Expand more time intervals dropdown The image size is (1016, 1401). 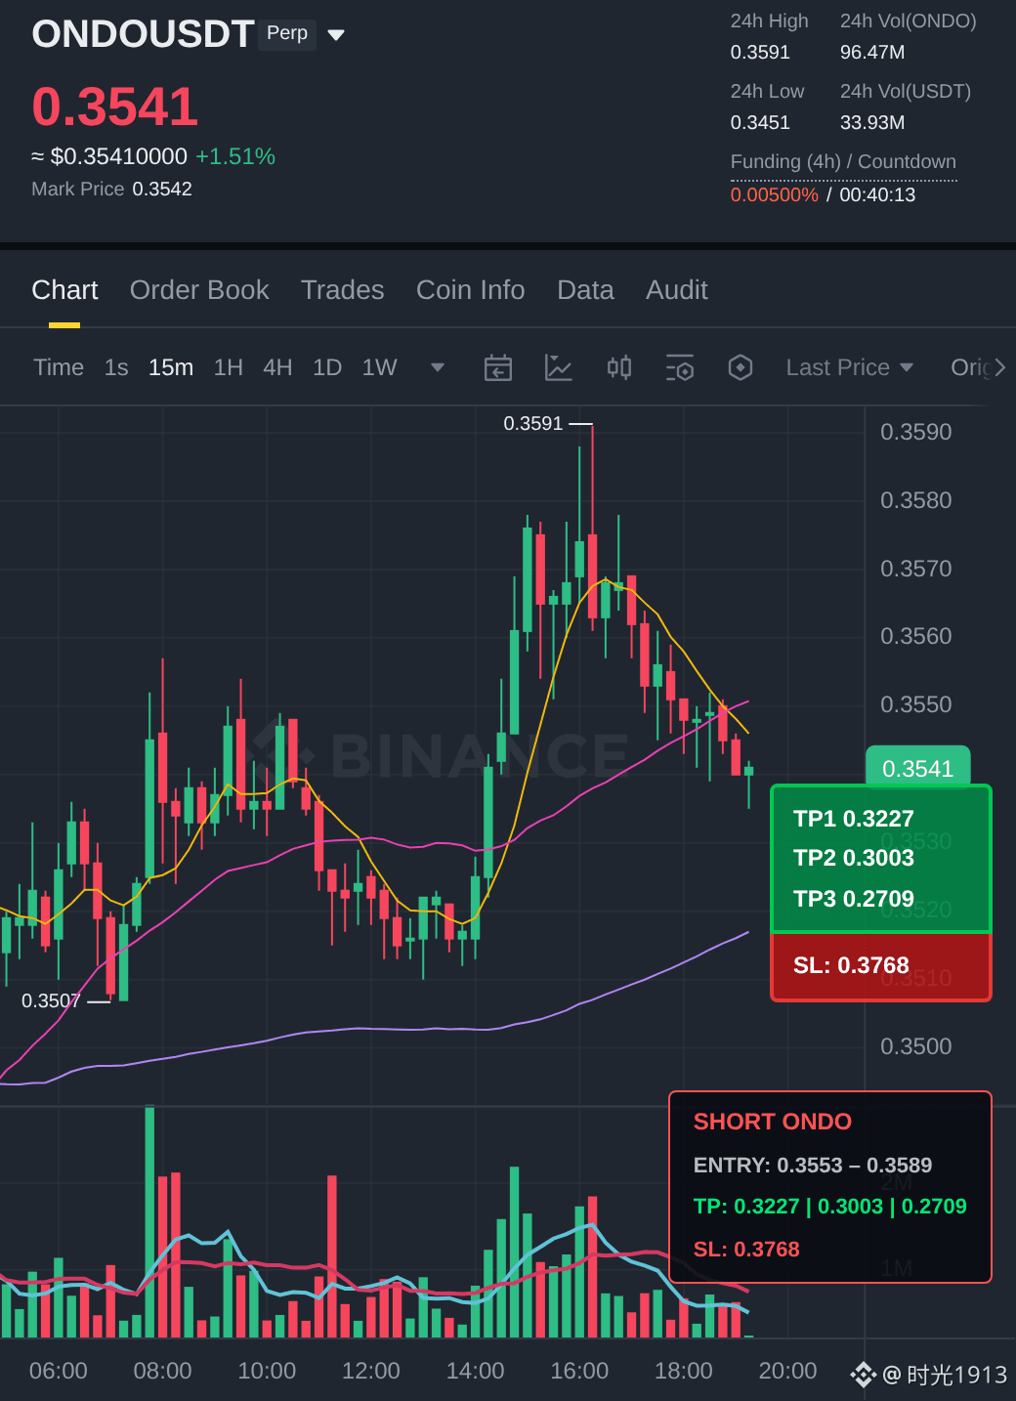(x=438, y=367)
